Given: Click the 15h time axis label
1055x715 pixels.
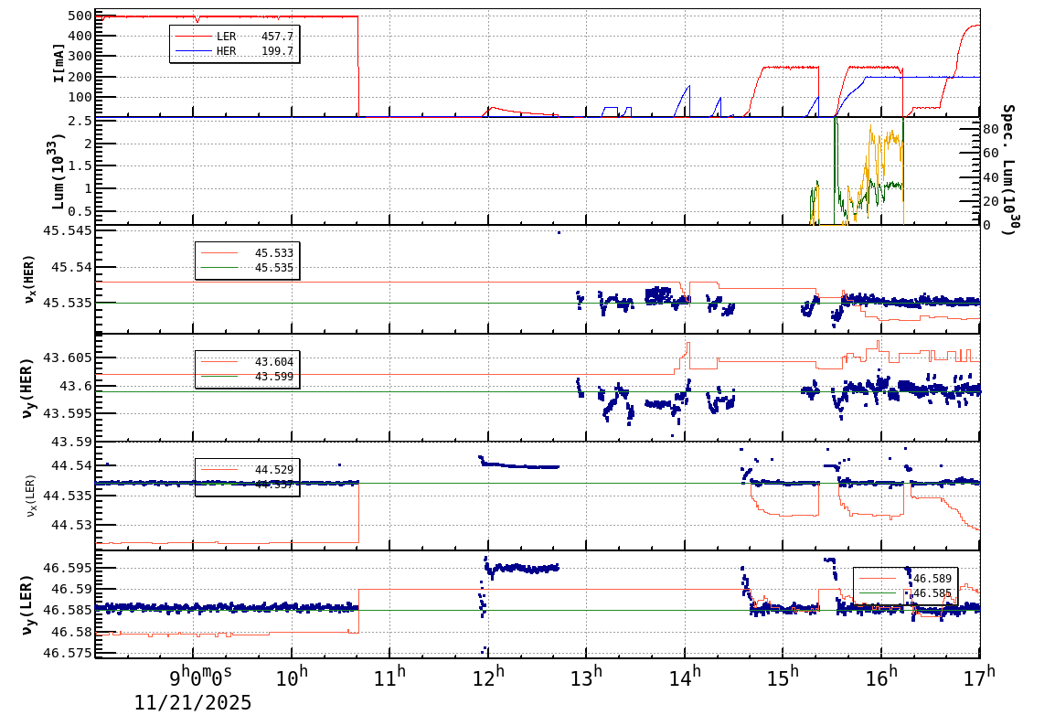Looking at the screenshot, I should click(x=783, y=676).
